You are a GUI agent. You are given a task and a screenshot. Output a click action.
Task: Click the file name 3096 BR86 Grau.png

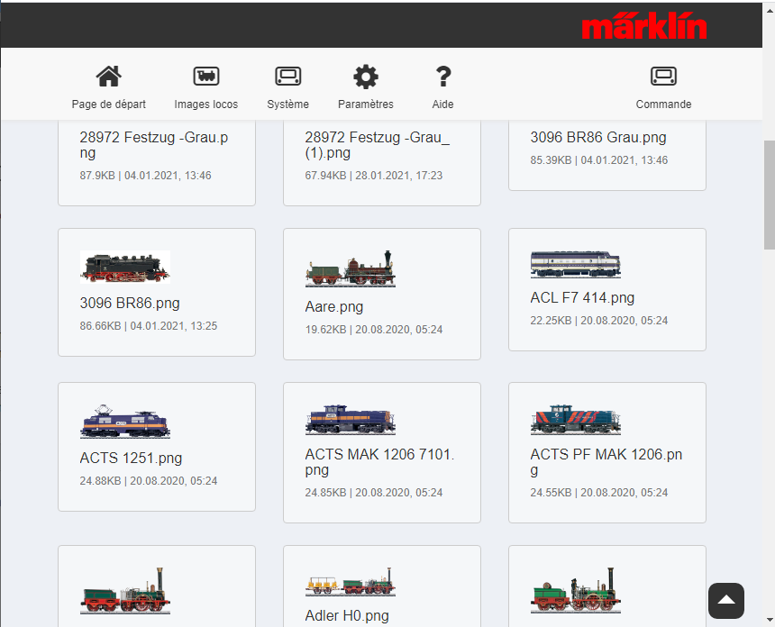tap(598, 137)
